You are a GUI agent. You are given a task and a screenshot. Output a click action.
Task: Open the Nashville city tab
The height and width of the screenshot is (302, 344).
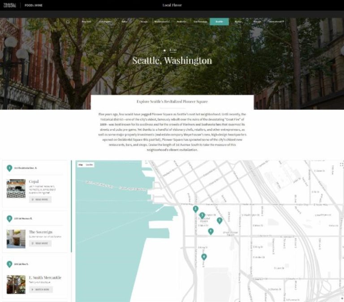(181, 22)
